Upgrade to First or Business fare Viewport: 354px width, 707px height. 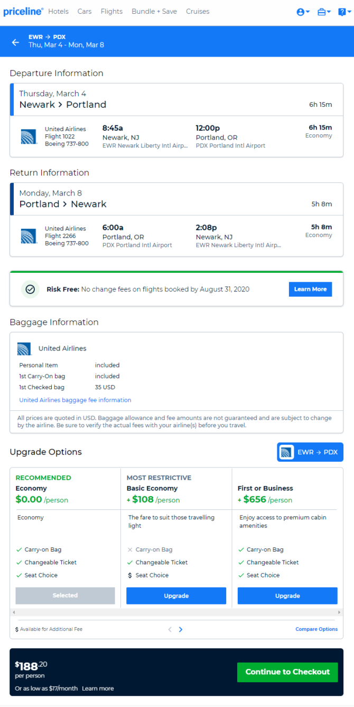point(287,595)
